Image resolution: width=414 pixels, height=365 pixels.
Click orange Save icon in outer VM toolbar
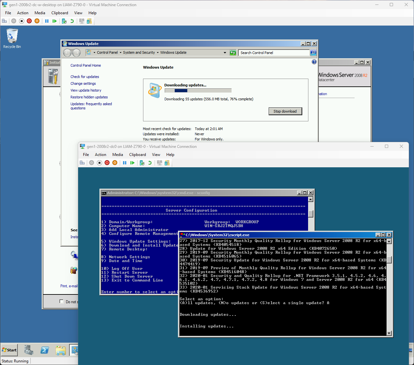point(37,21)
